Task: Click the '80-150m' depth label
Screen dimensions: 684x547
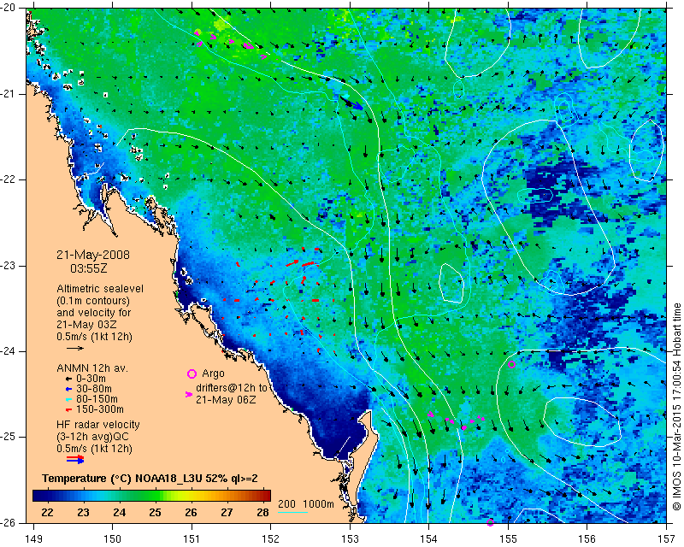Action: (97, 398)
